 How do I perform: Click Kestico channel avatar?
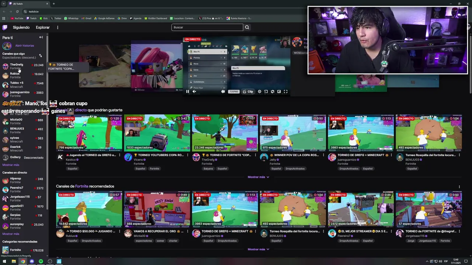tap(60, 158)
